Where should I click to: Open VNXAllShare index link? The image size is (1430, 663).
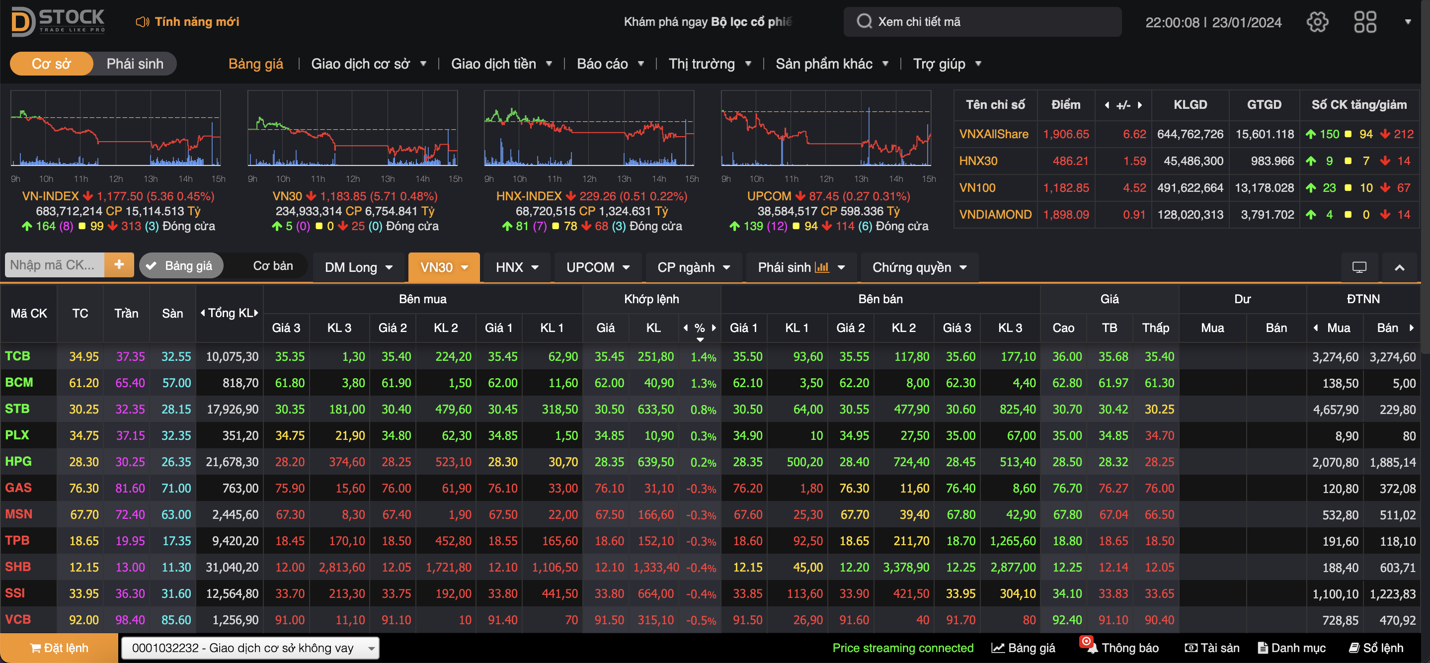[994, 134]
